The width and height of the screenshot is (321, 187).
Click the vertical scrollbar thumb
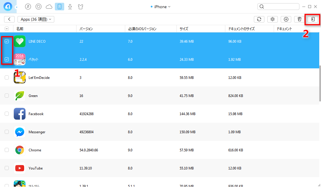coord(320,83)
